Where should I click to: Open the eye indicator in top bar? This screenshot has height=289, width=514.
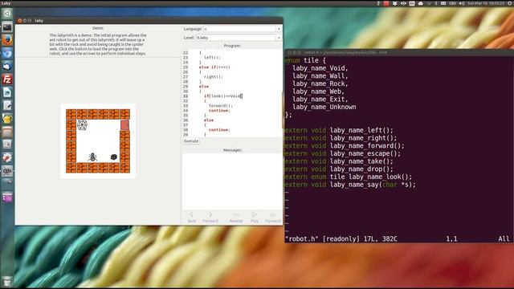pos(403,3)
